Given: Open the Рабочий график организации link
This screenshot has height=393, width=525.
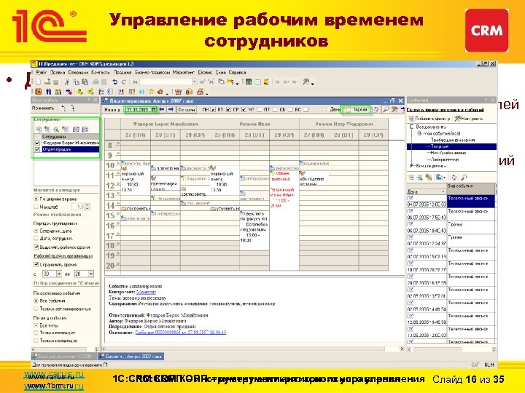Looking at the screenshot, I should (x=63, y=256).
